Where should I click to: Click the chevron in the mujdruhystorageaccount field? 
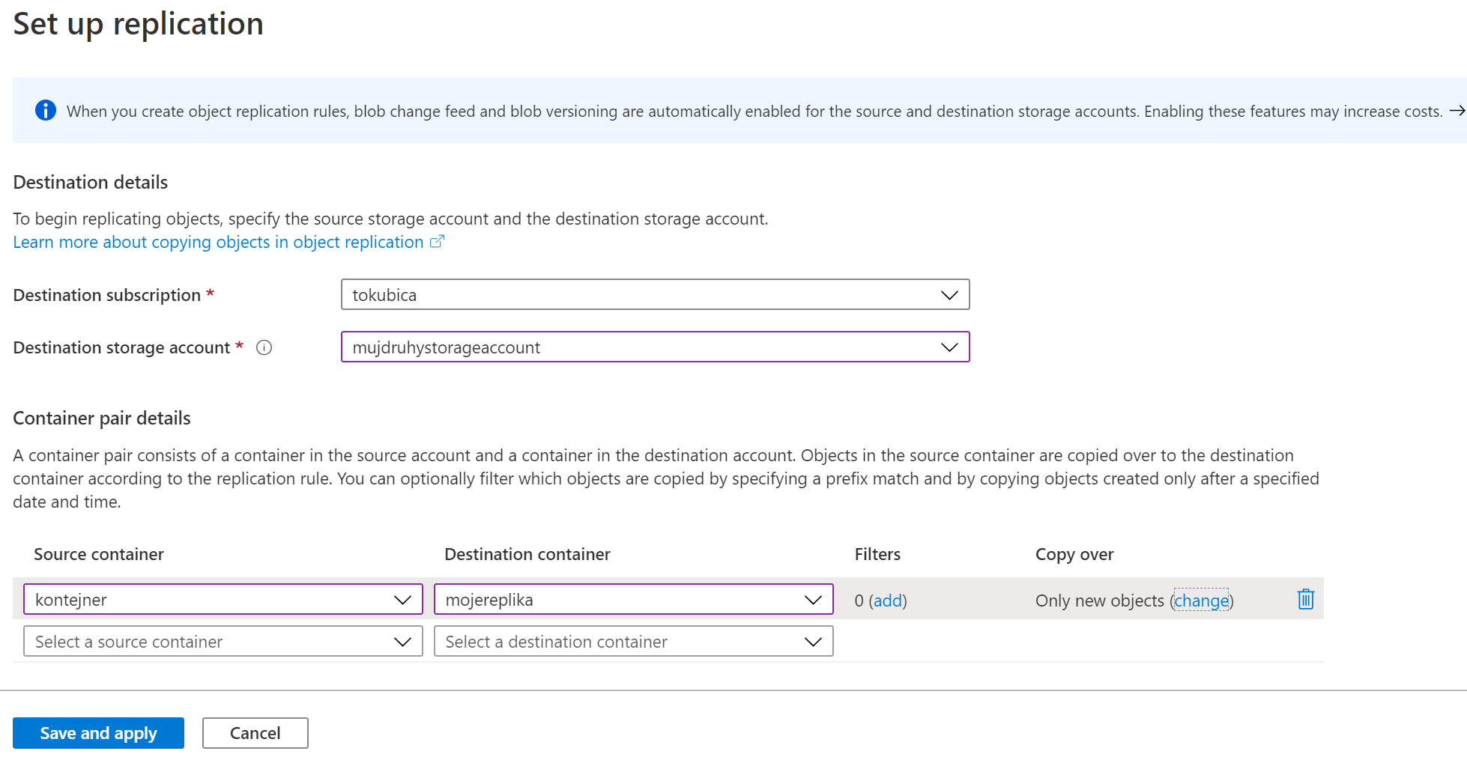(x=949, y=347)
